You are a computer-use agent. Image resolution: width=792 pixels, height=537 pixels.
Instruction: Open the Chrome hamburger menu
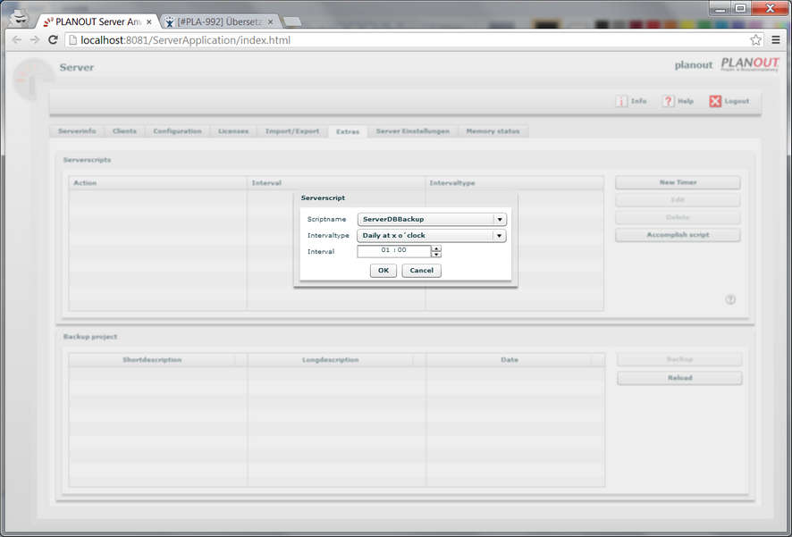click(x=776, y=40)
